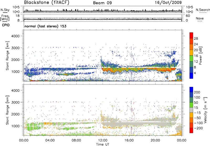
Task: Click the "20:00" time axis label
Action: (155, 140)
